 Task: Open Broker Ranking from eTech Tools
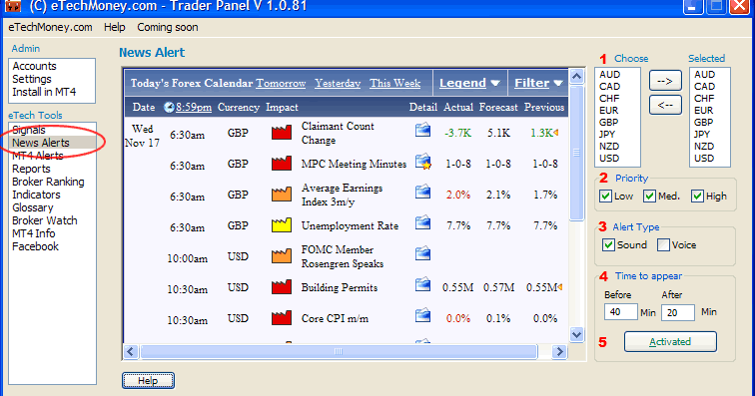click(48, 182)
